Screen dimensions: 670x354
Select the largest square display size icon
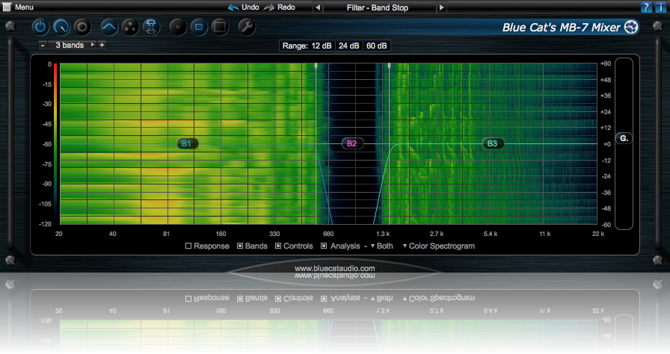[x=220, y=28]
